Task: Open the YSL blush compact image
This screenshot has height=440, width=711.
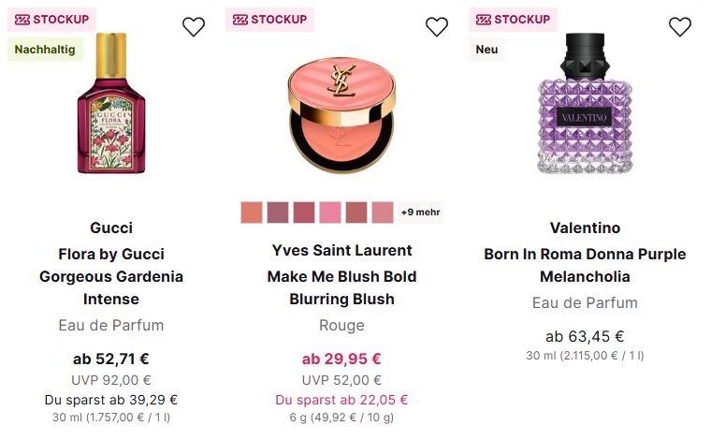Action: (x=341, y=108)
